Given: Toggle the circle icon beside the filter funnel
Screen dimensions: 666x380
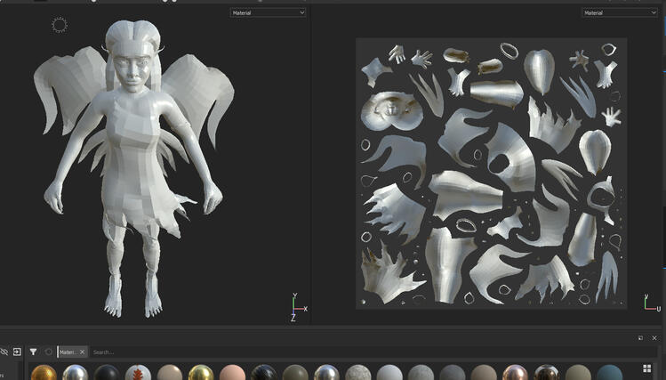Looking at the screenshot, I should click(x=49, y=352).
